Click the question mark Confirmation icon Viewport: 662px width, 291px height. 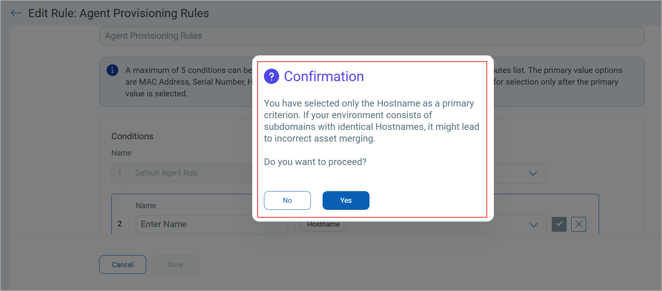271,76
